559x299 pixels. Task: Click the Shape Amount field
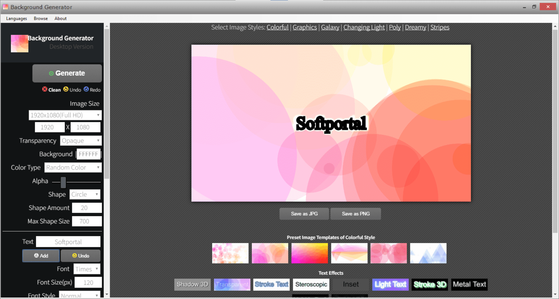coord(87,208)
